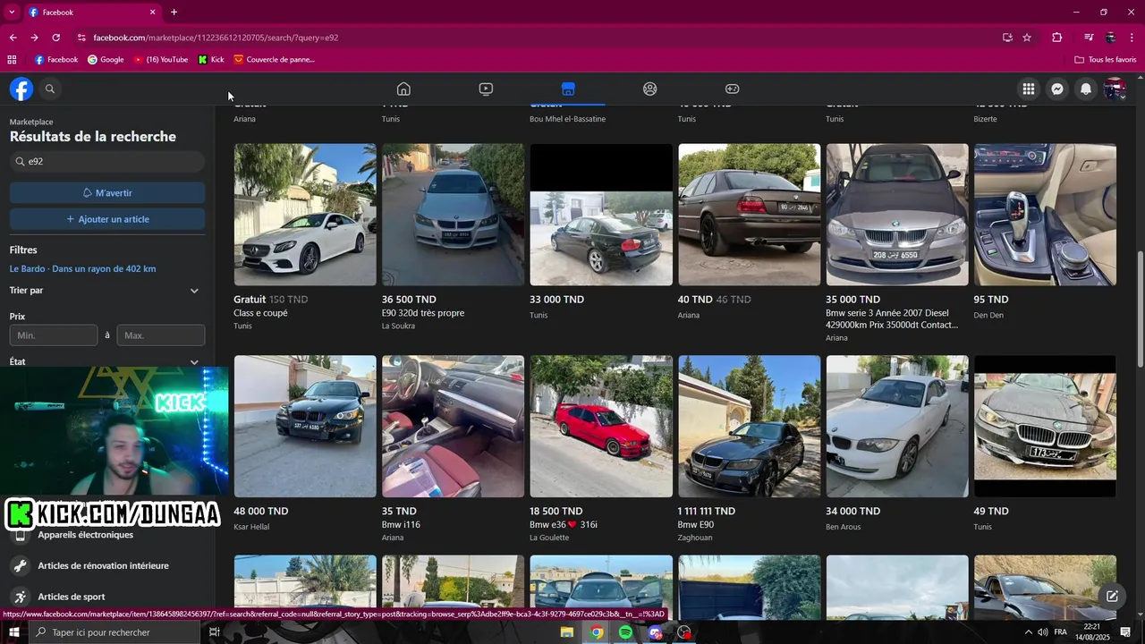Open the Gaming tab icon
The image size is (1145, 644).
coord(732,89)
